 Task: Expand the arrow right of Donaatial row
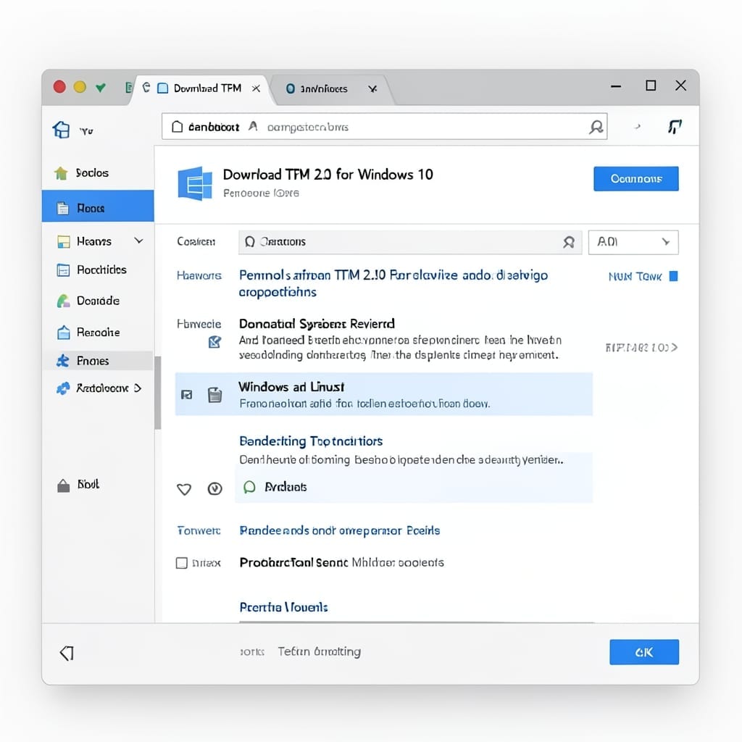[x=675, y=347]
